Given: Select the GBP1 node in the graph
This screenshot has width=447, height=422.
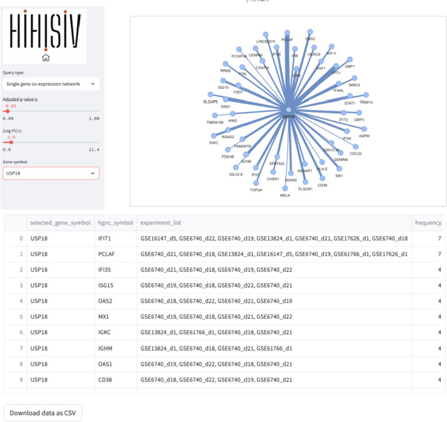Looking at the screenshot, I should (350, 59).
